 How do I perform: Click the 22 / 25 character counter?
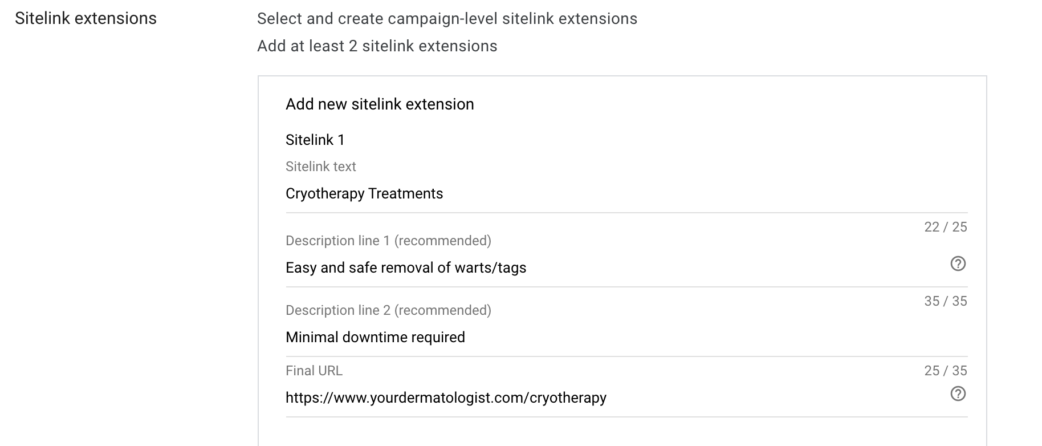tap(945, 227)
